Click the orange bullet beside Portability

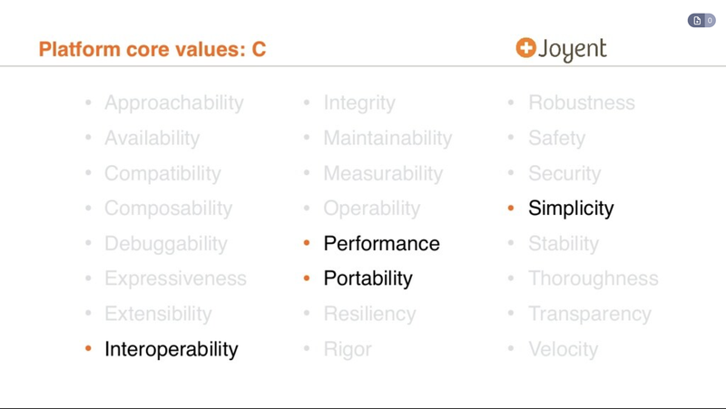[x=307, y=278]
